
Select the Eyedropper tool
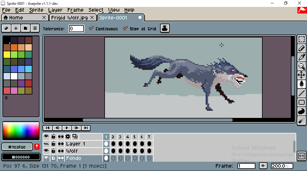302,57
